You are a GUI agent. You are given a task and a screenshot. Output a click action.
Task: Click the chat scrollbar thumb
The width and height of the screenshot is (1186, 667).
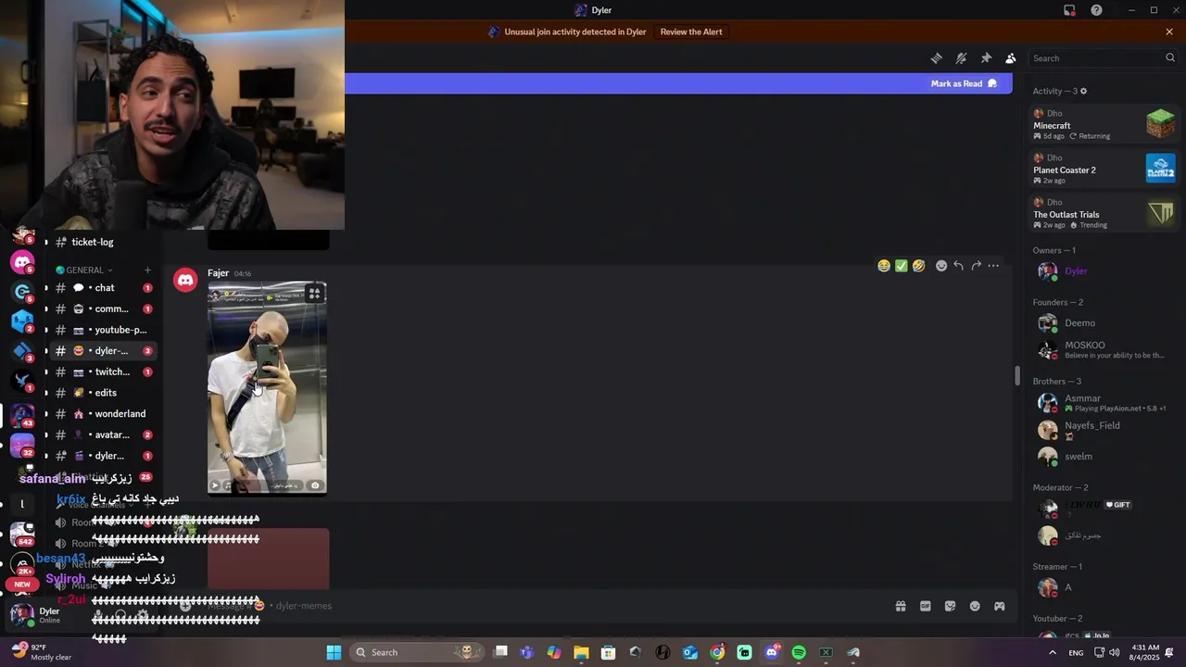(1017, 376)
